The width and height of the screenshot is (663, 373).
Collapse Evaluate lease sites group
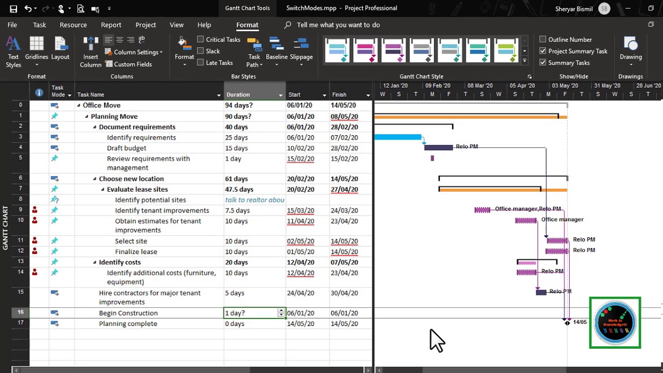coord(103,190)
